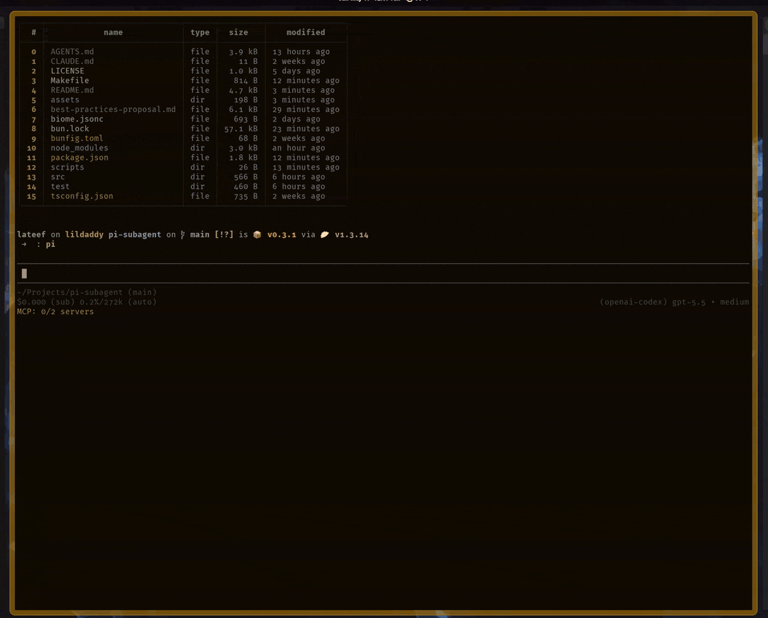The height and width of the screenshot is (618, 768).
Task: Click the "735 B" size of tsconfig.json
Action: point(246,196)
